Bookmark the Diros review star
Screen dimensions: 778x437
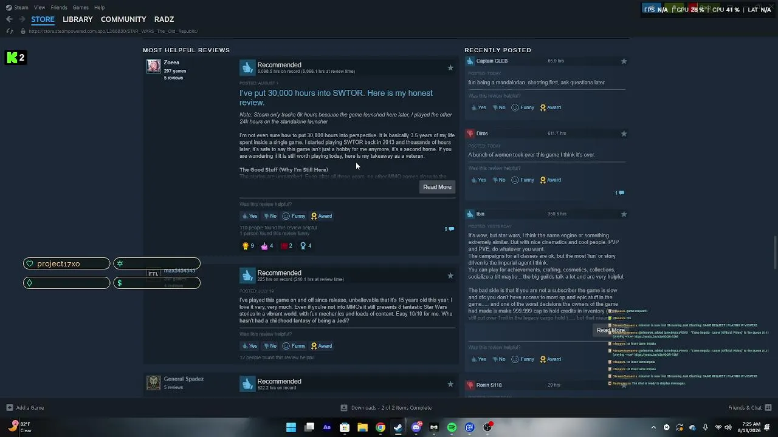[624, 134]
